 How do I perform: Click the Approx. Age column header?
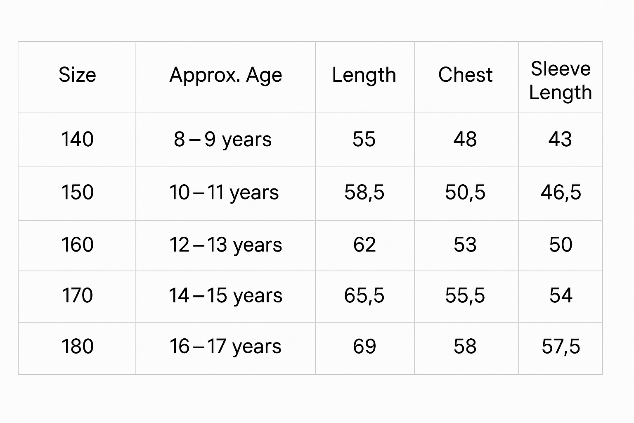click(226, 75)
